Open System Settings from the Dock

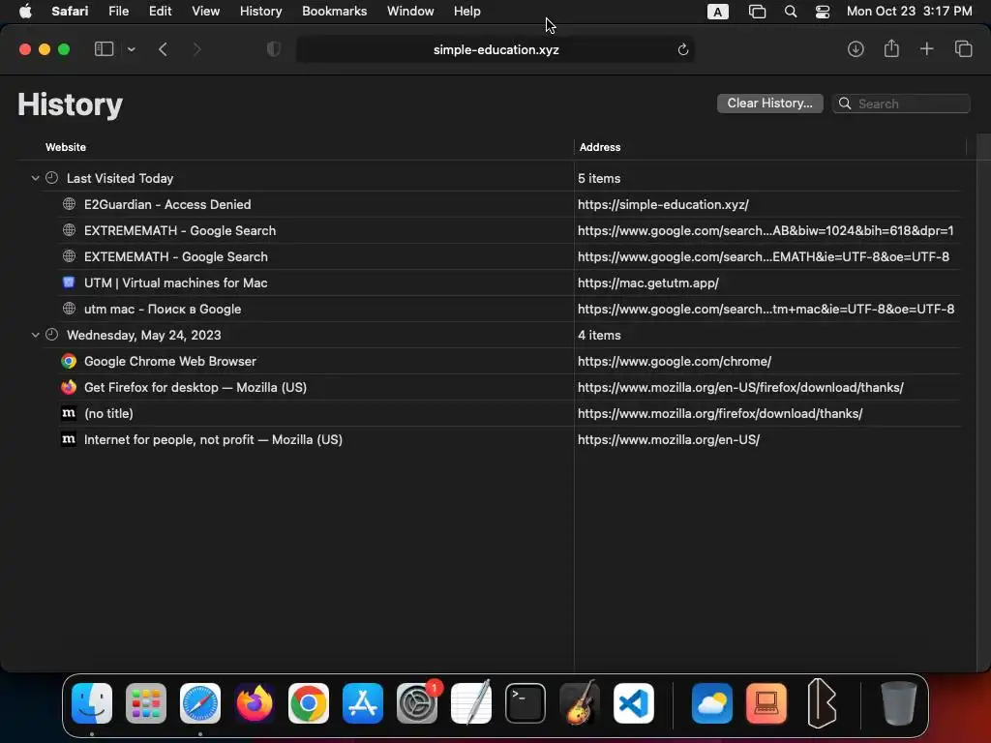tap(417, 703)
